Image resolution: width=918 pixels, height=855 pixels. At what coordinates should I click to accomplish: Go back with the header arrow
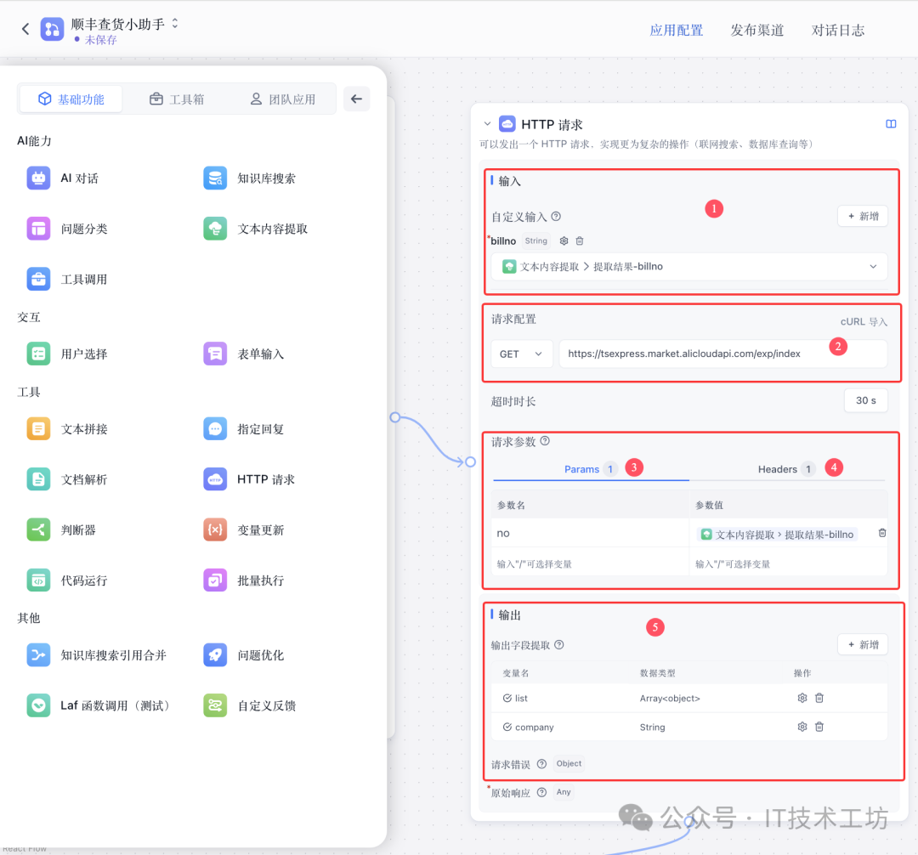(25, 29)
